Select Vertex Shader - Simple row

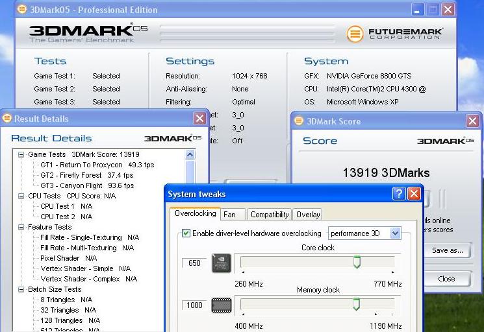pos(86,268)
